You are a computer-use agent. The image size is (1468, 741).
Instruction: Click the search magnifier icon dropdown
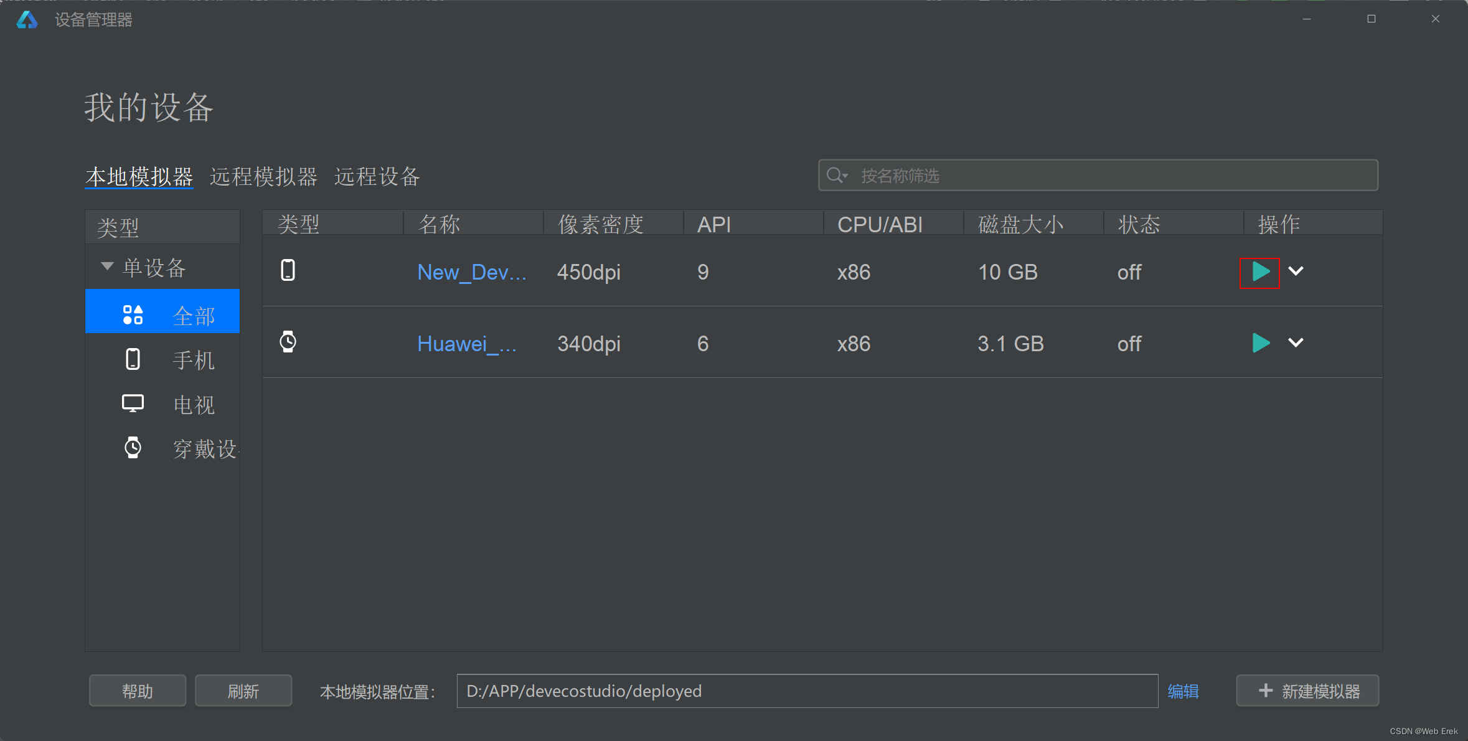pos(837,176)
